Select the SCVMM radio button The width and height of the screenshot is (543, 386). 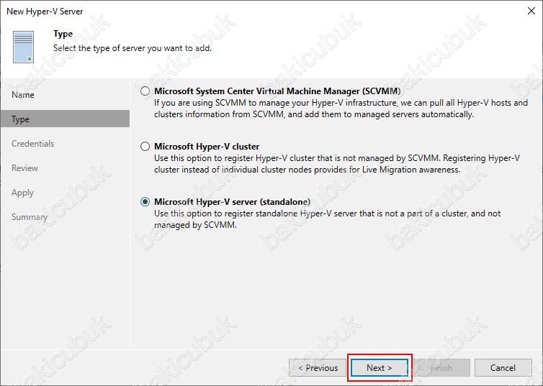click(145, 91)
